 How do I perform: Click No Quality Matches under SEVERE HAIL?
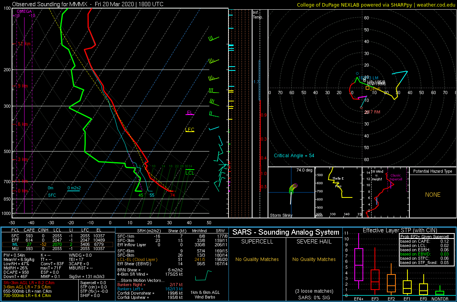tap(314, 259)
